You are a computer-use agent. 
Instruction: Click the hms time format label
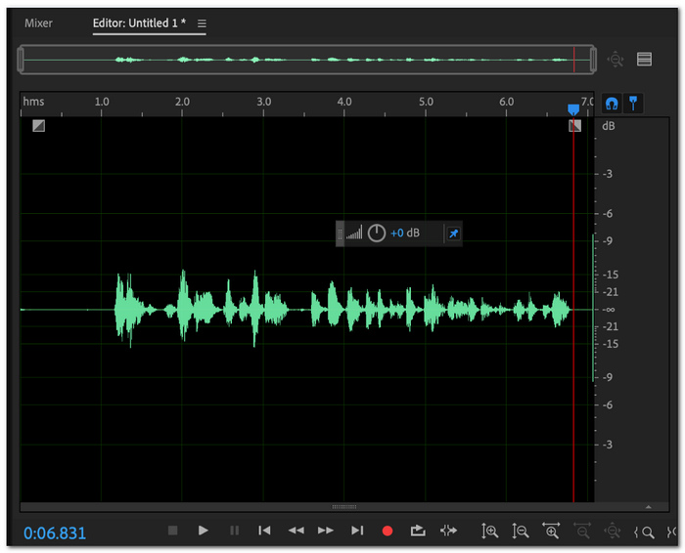pyautogui.click(x=33, y=102)
